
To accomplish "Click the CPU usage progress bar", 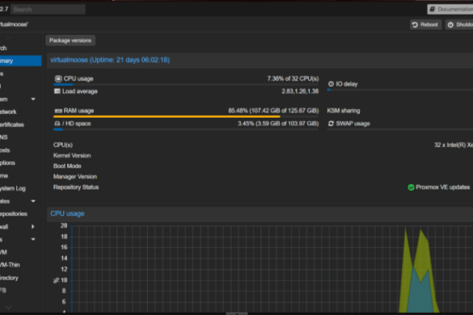I will (186, 85).
